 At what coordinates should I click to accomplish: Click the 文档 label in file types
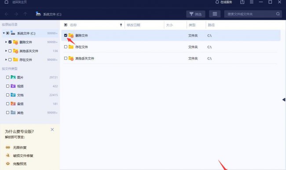pyautogui.click(x=20, y=95)
